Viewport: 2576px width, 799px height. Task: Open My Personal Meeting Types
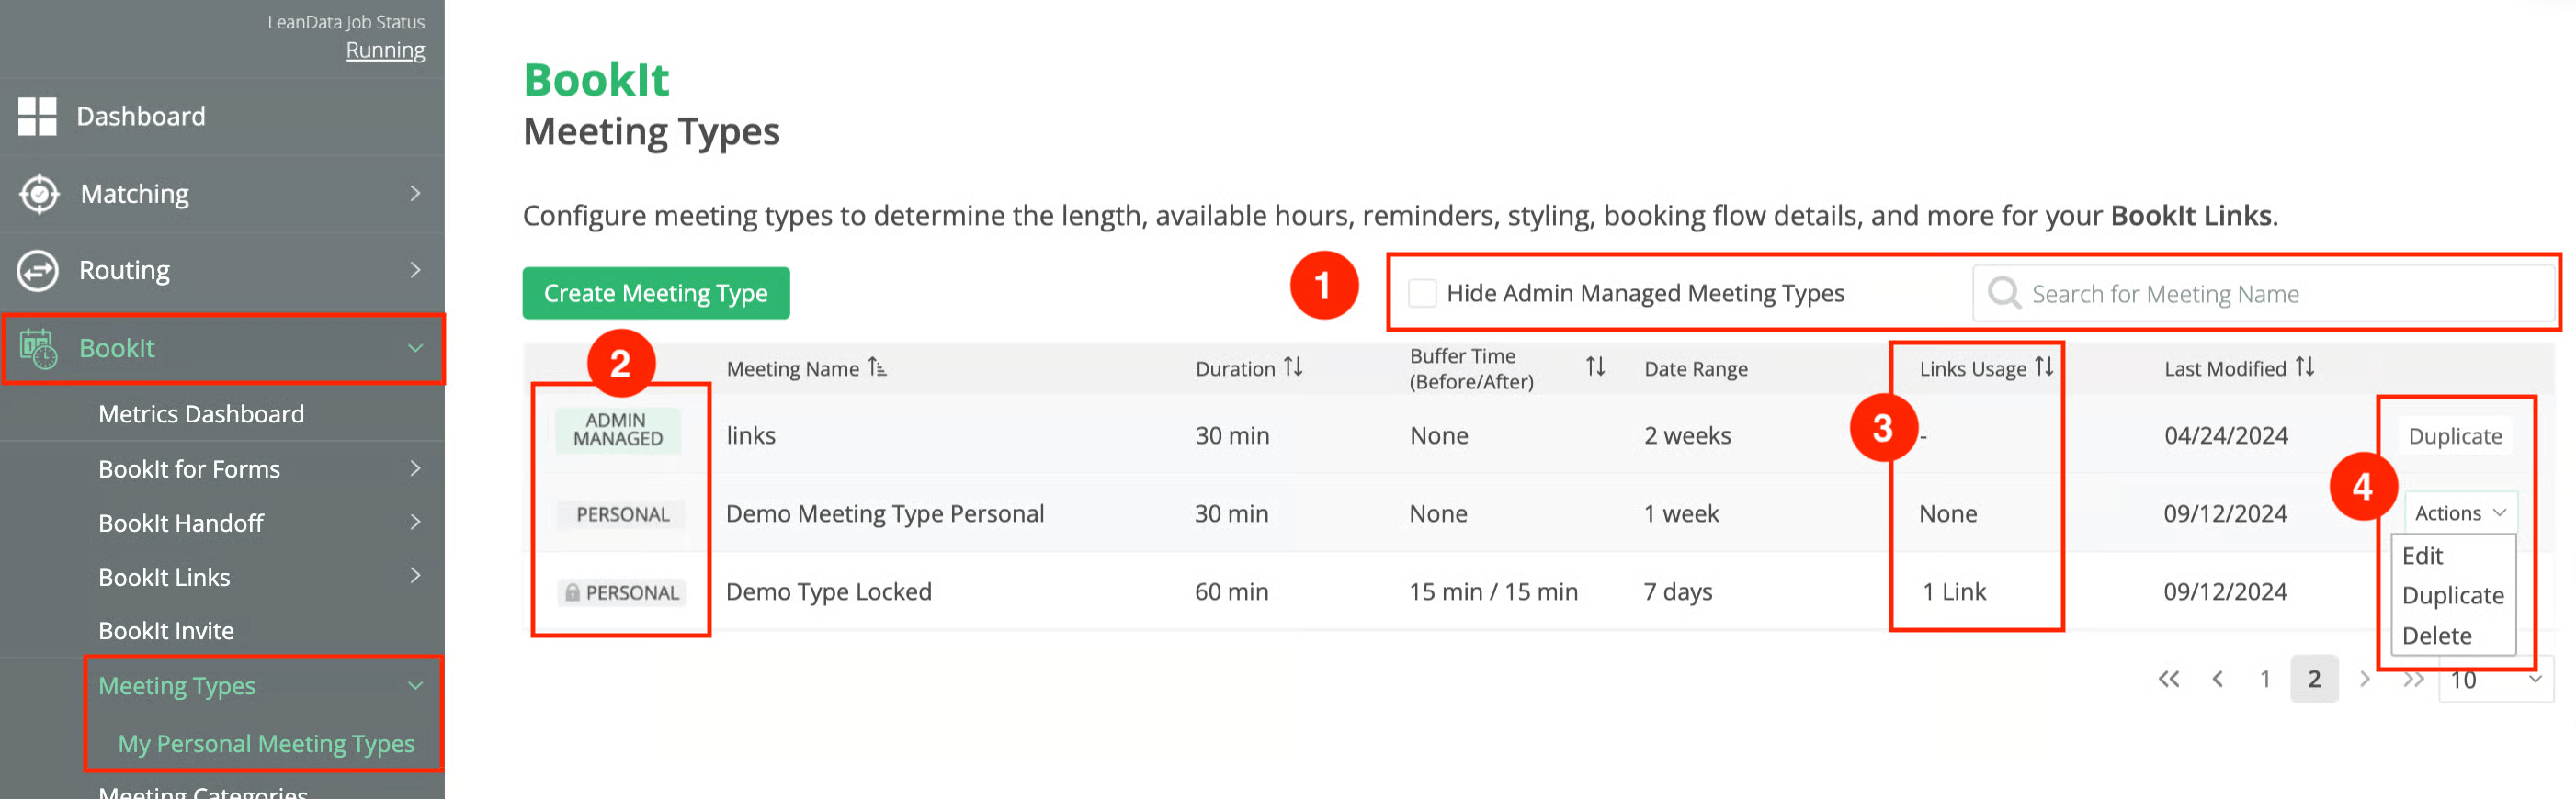click(x=266, y=744)
